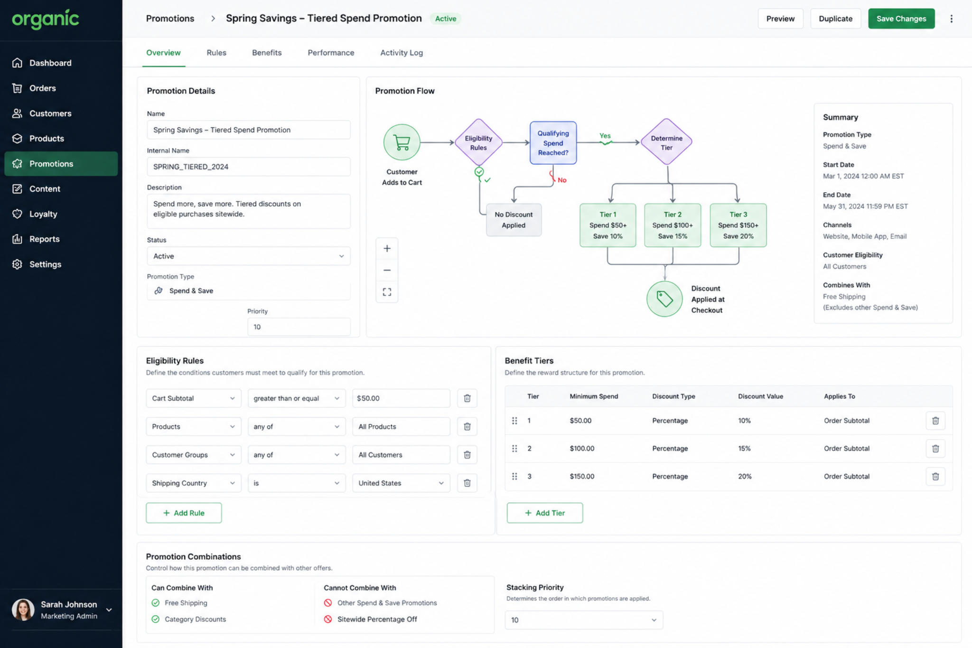Click the Add Tier button
972x648 pixels.
pos(544,513)
